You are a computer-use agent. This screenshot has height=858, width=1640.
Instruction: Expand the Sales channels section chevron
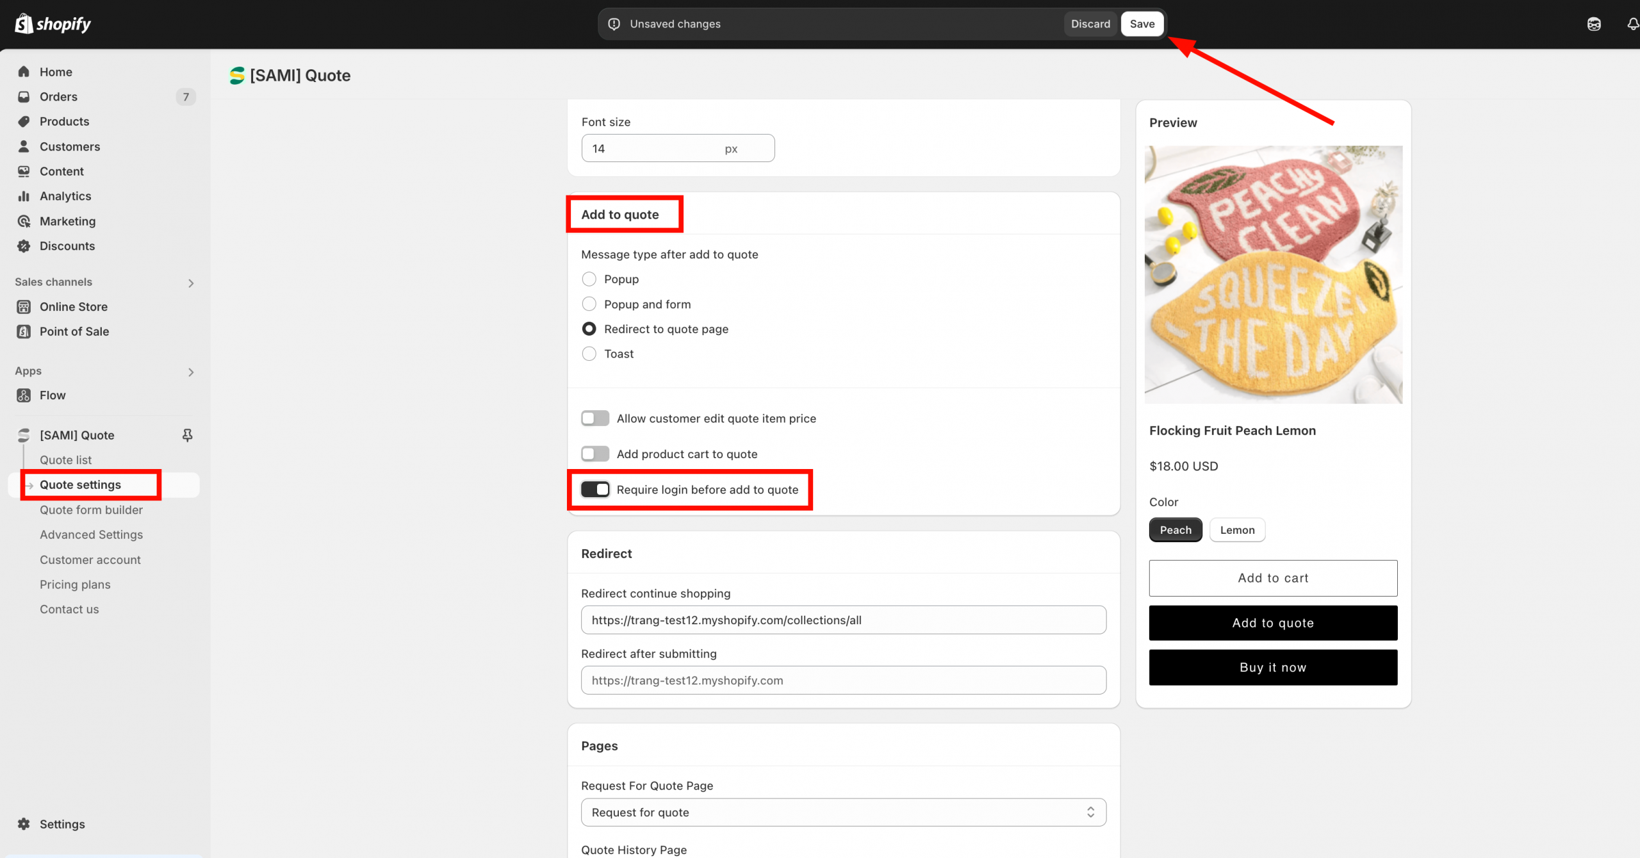tap(191, 283)
